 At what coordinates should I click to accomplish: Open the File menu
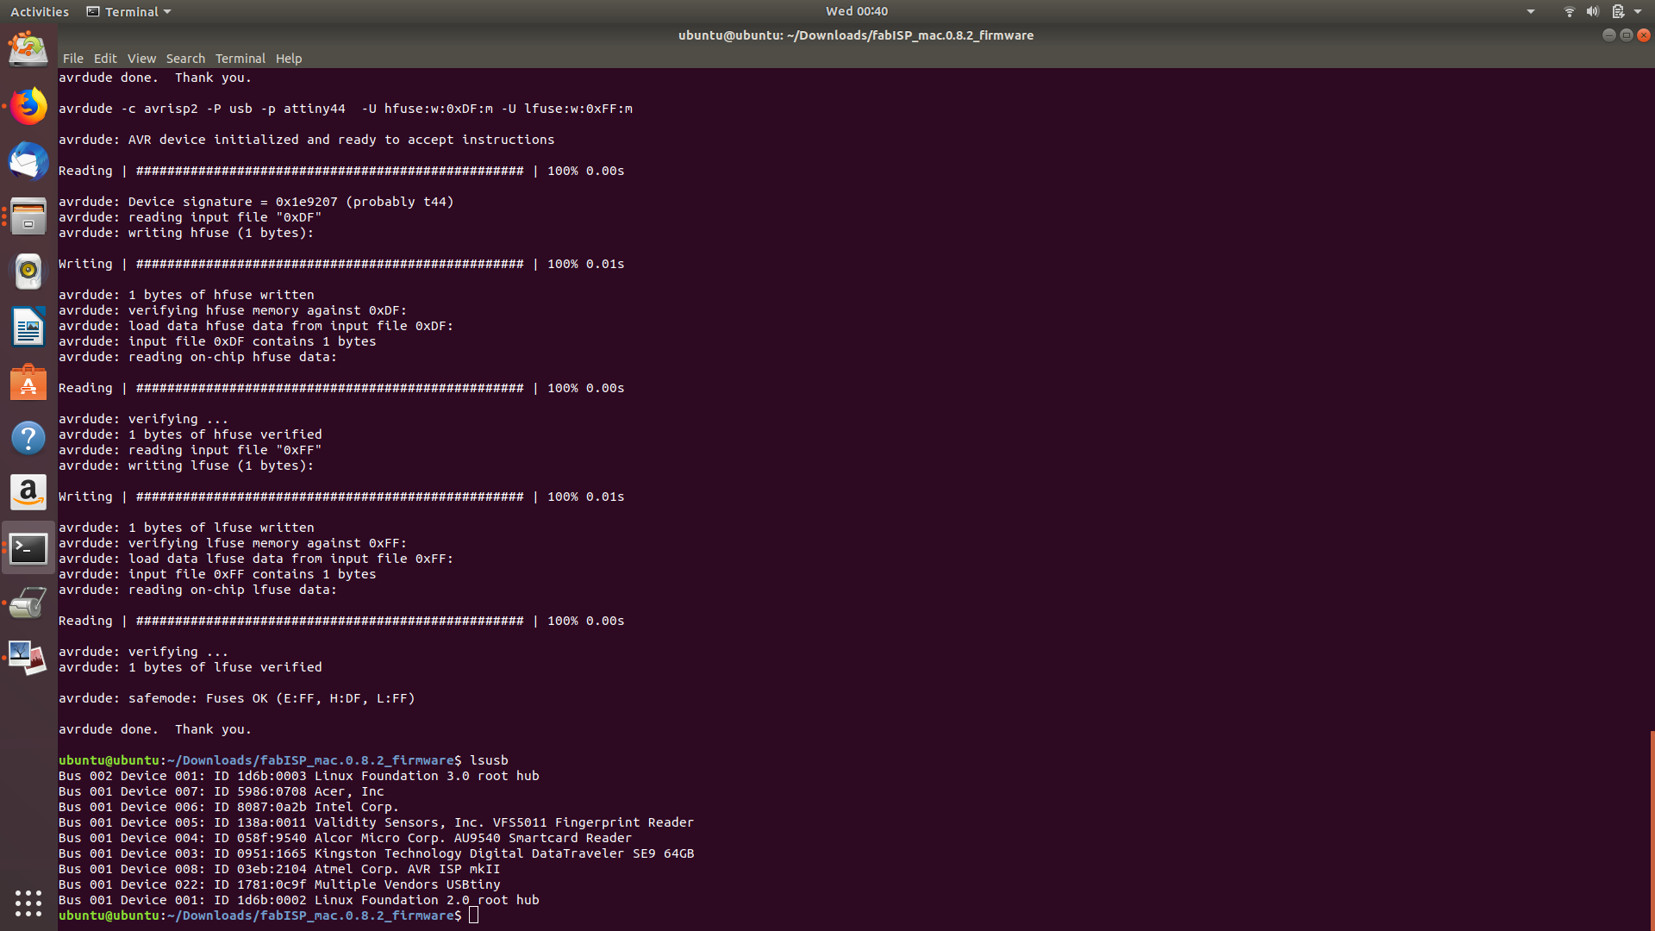[73, 59]
